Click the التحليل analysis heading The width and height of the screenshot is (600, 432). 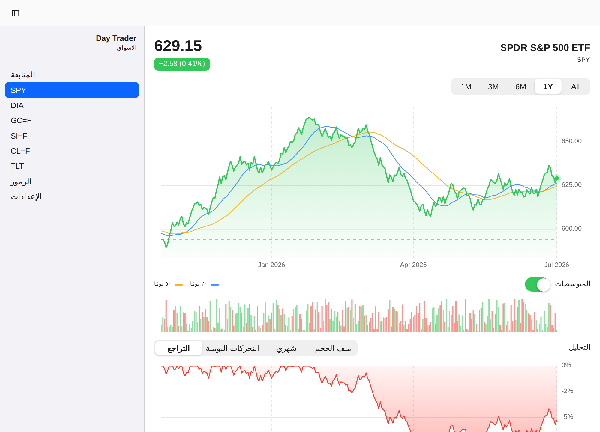coord(580,347)
